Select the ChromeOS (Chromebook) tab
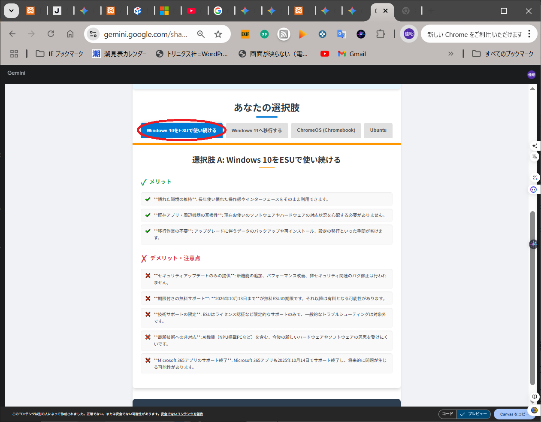 pyautogui.click(x=326, y=131)
